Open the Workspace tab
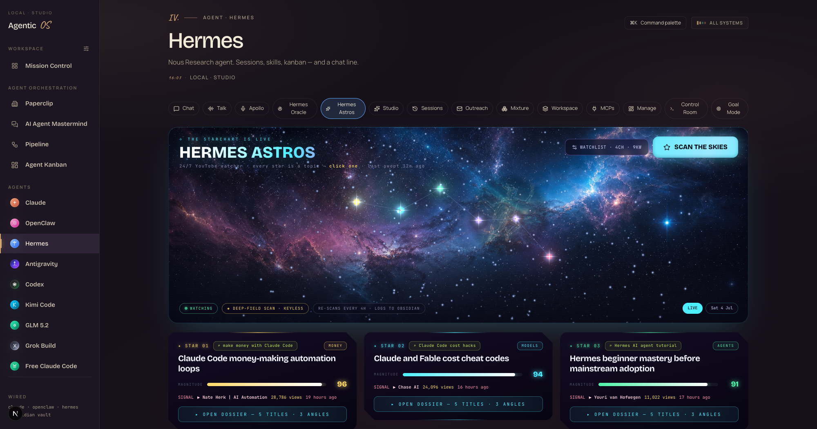Viewport: 817px width, 429px height. tap(560, 108)
